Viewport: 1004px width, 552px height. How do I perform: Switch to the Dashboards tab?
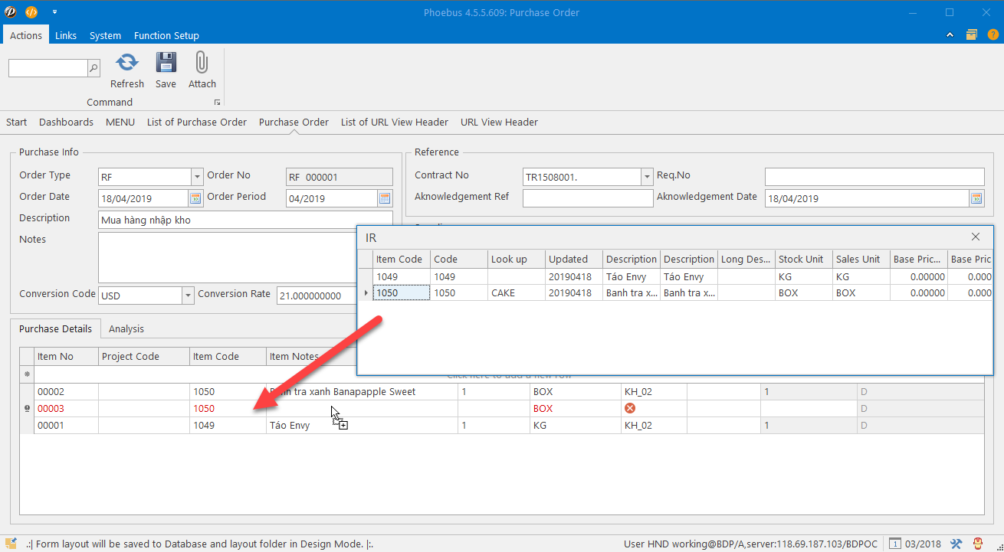tap(66, 122)
